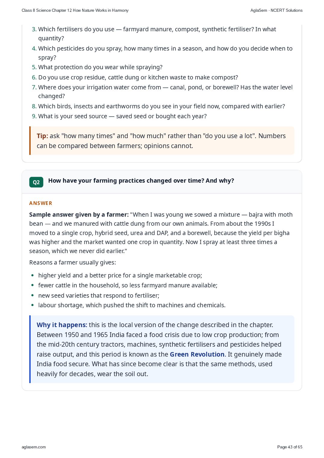Viewport: 324px width, 458px height.
Task: Click the Page 43 of 65 indicator
Action: (x=290, y=447)
